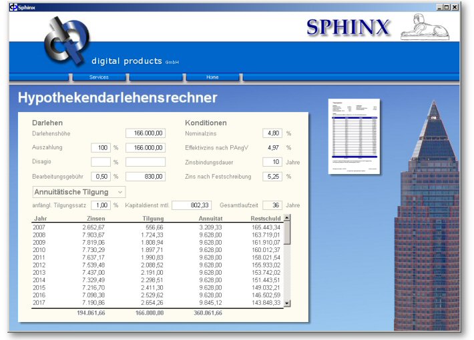
Task: Open the printable report thumbnail
Action: (354, 136)
